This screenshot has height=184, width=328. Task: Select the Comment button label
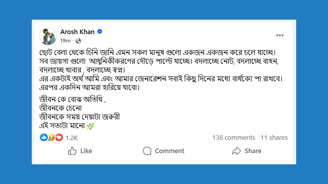pos(169,151)
